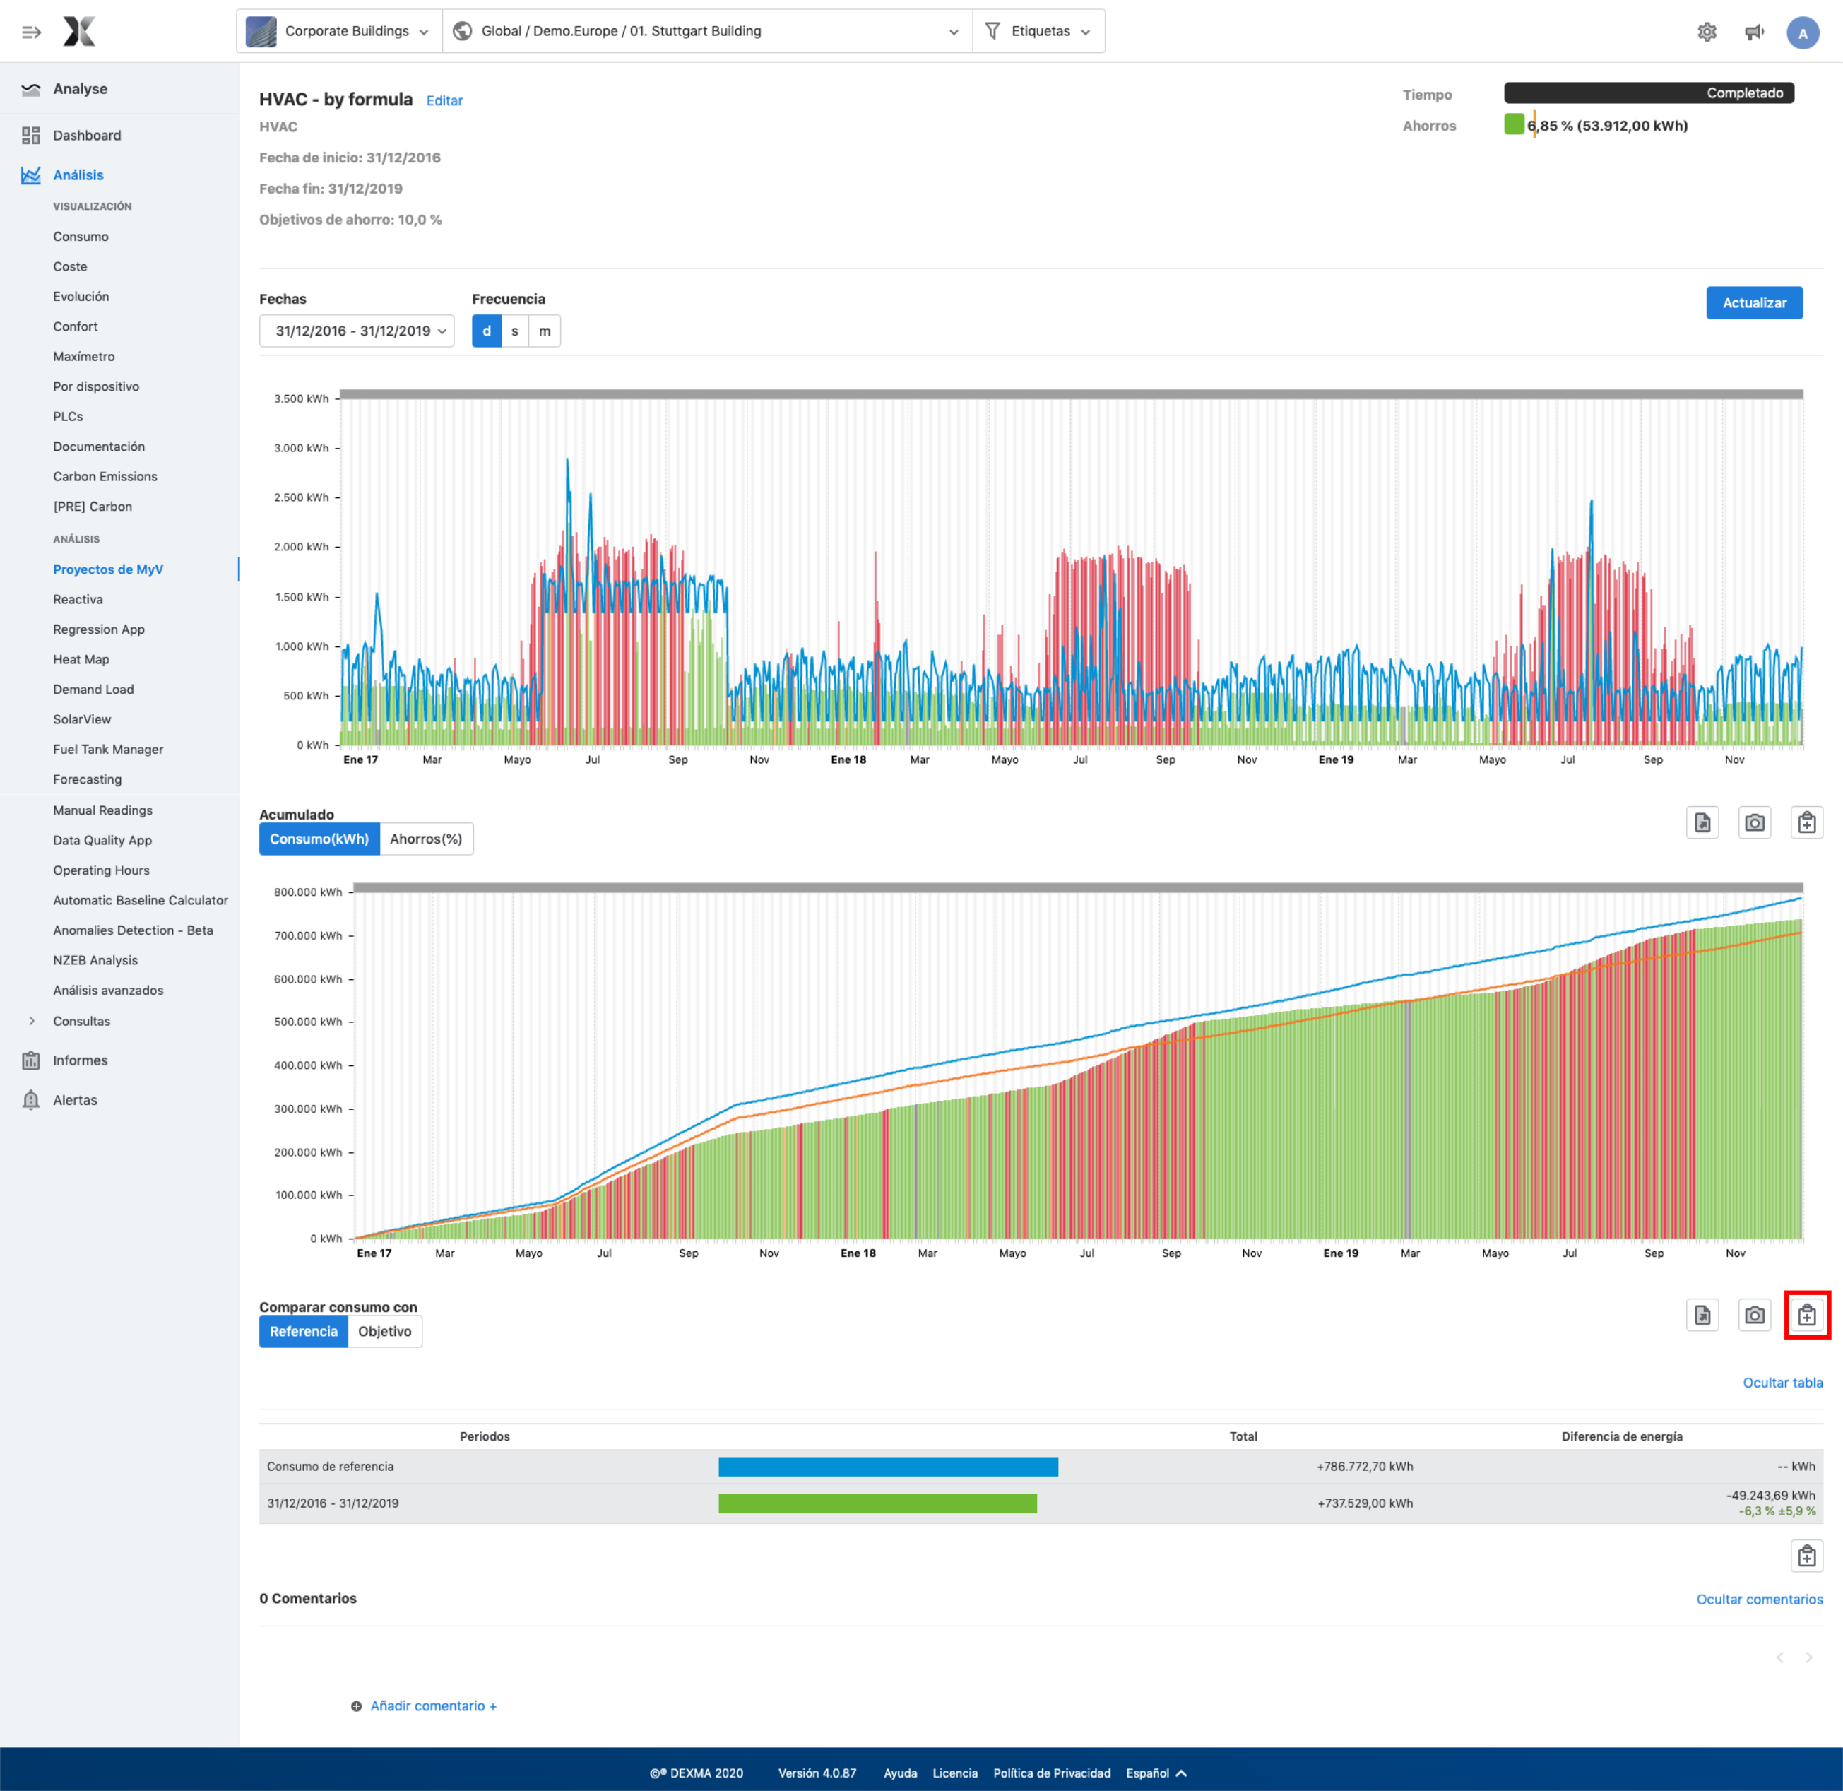The height and width of the screenshot is (1791, 1843).
Task: Click the Alertas bell icon
Action: (31, 1099)
